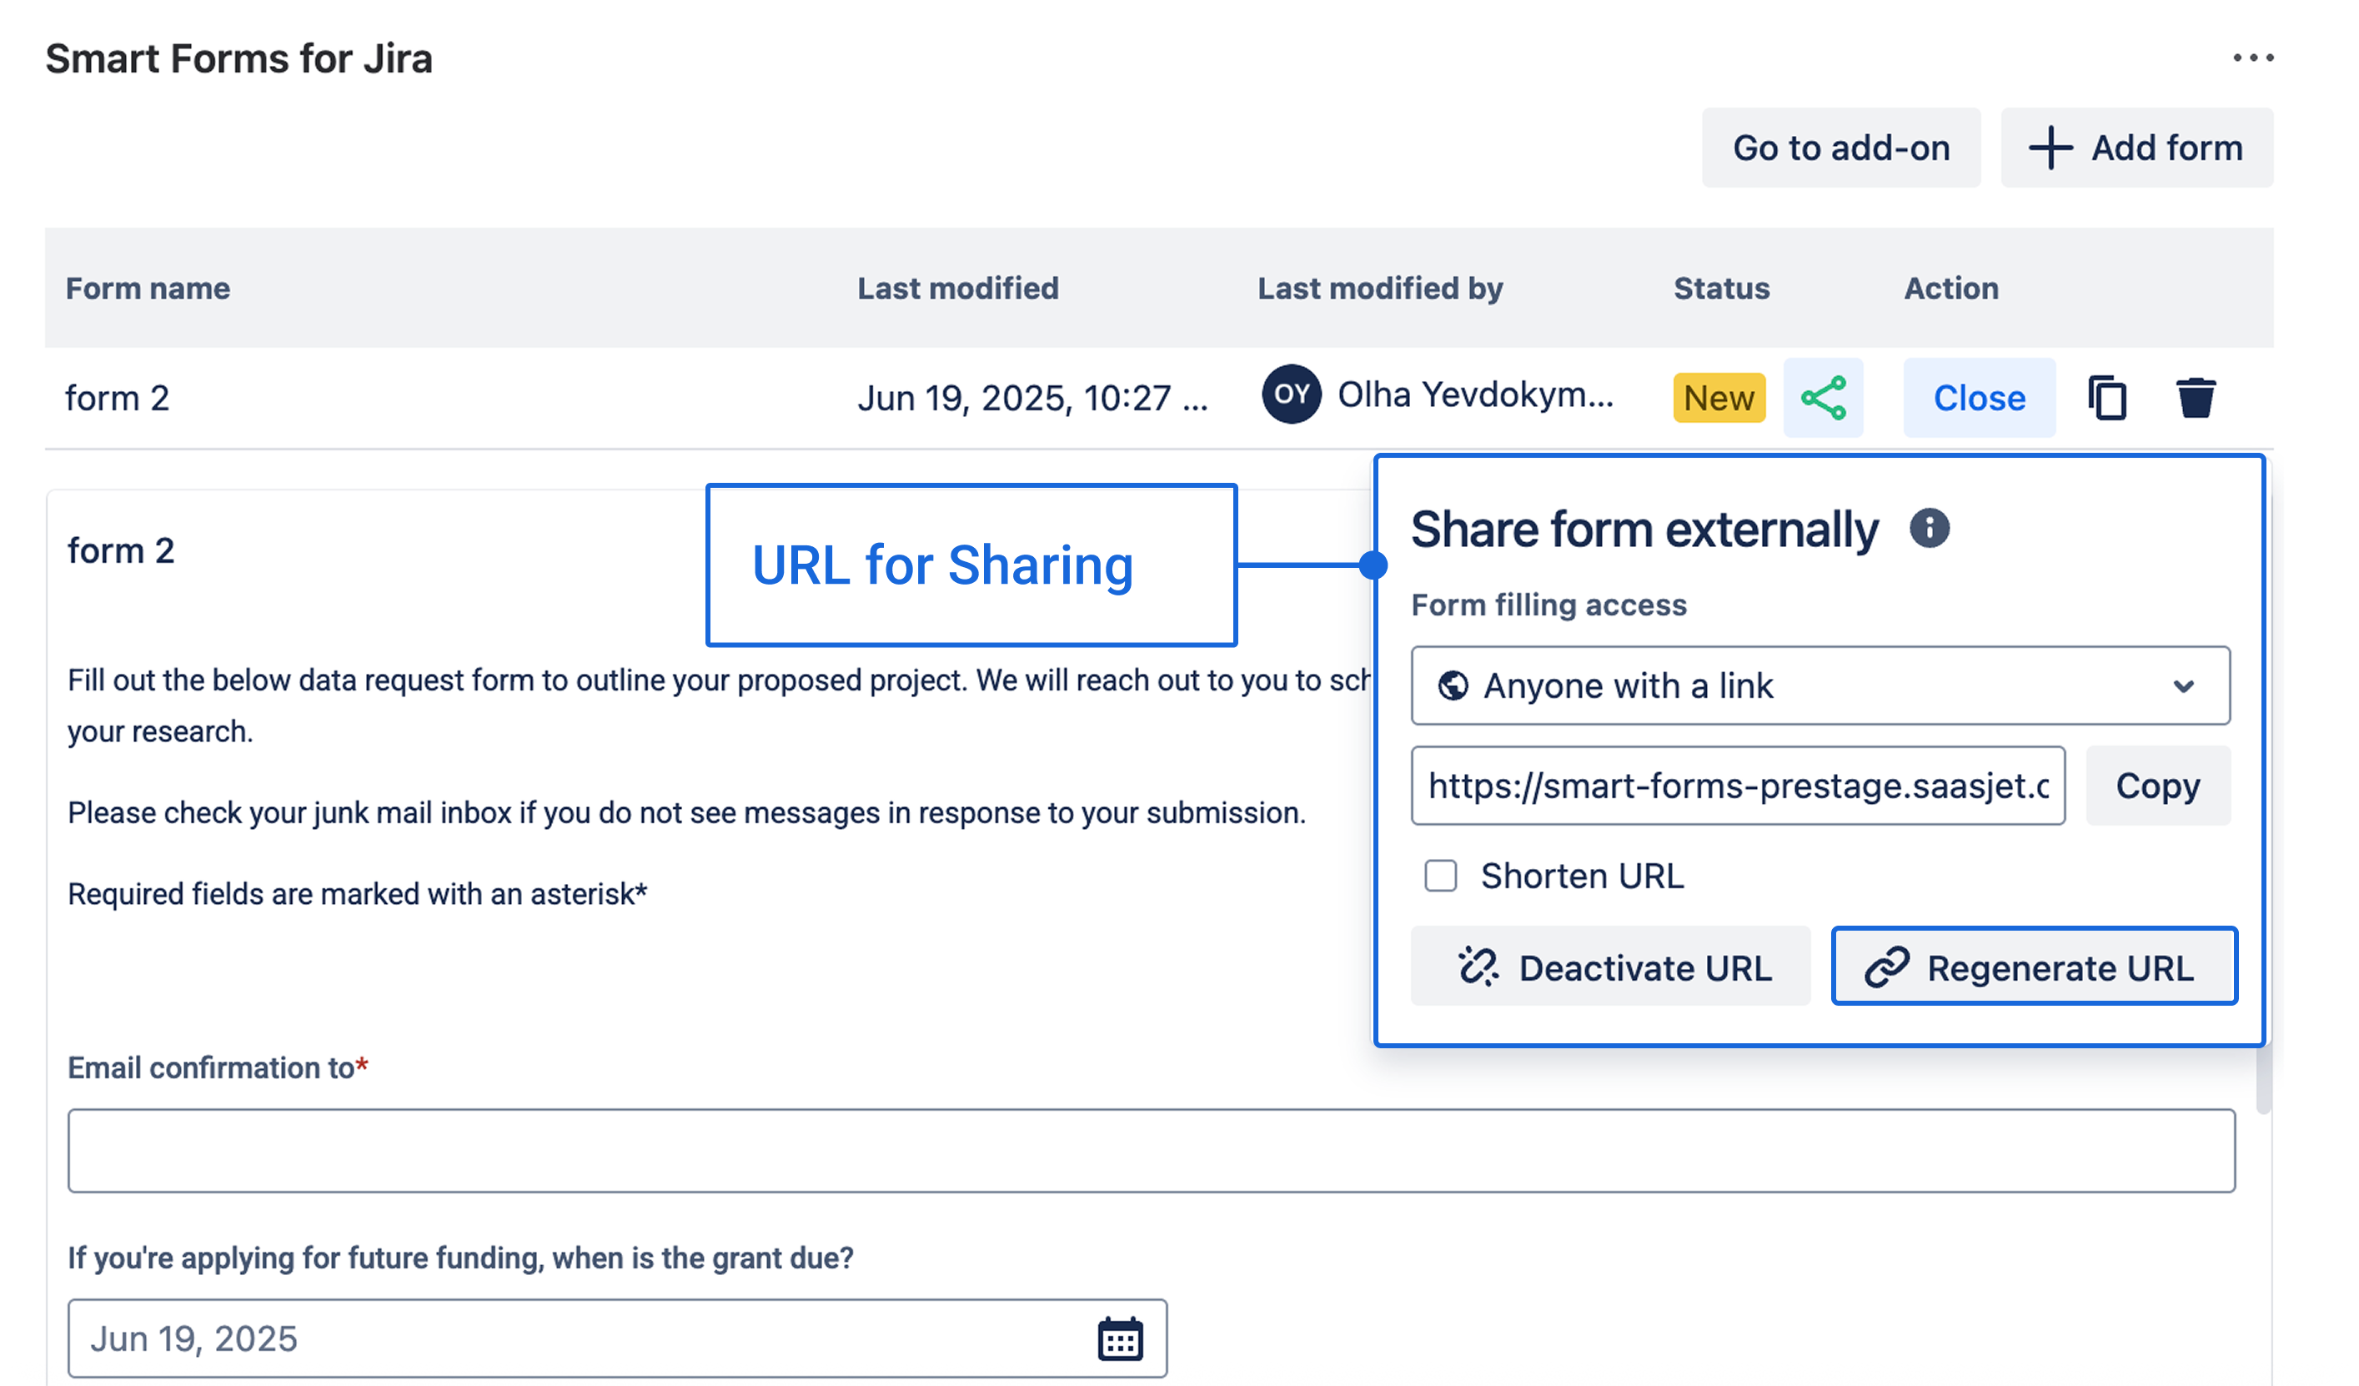Click the Copy URL button
The width and height of the screenshot is (2359, 1386).
pos(2158,786)
